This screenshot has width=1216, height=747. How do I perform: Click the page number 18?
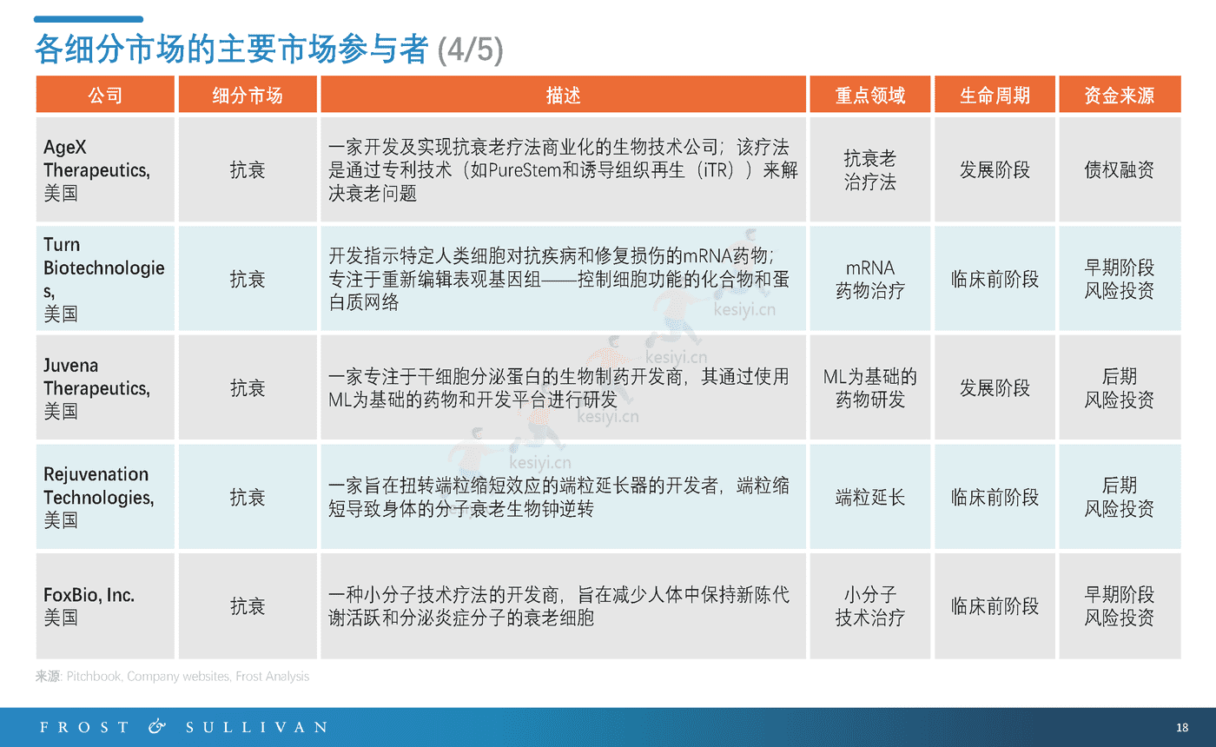click(1181, 728)
